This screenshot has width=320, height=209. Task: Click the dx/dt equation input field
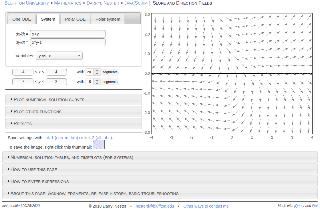point(67,34)
